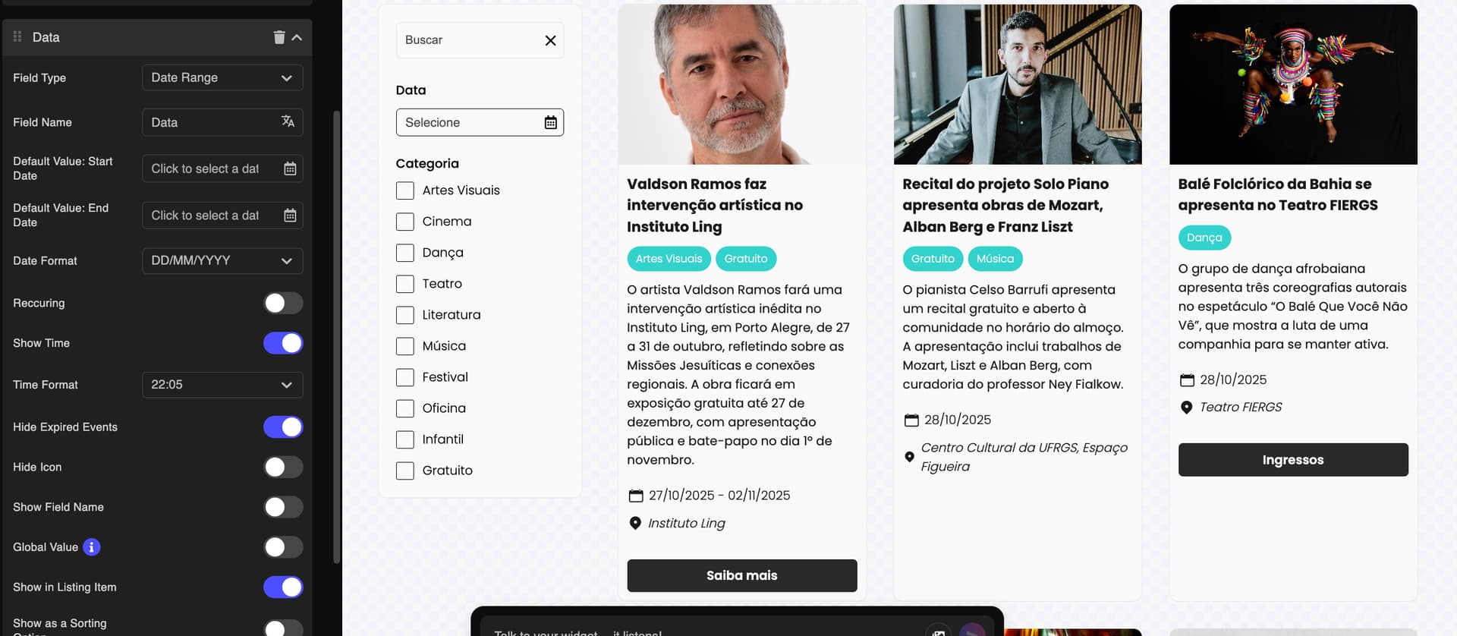Click the Ingressos button

click(x=1292, y=460)
